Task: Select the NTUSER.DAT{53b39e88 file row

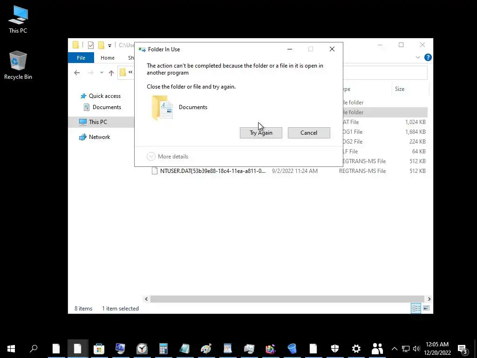Action: tap(289, 171)
